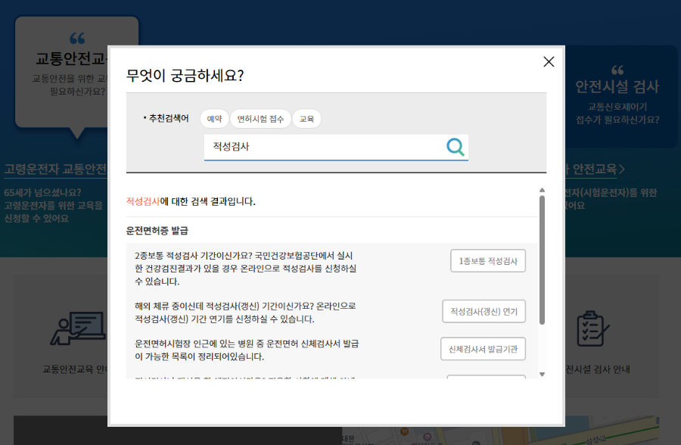This screenshot has width=681, height=445.
Task: Select the 교육 suggested keyword pill
Action: coord(306,119)
